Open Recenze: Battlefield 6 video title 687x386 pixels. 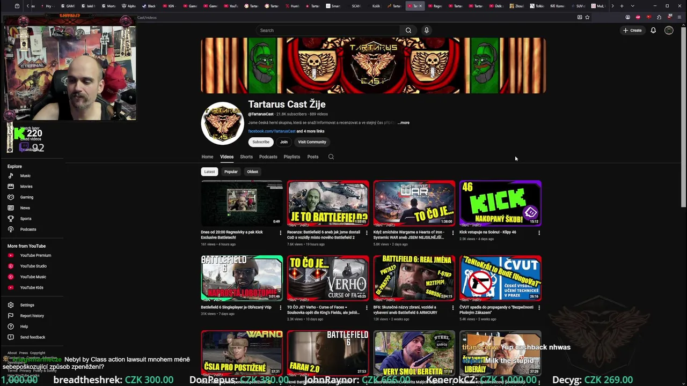(x=324, y=235)
